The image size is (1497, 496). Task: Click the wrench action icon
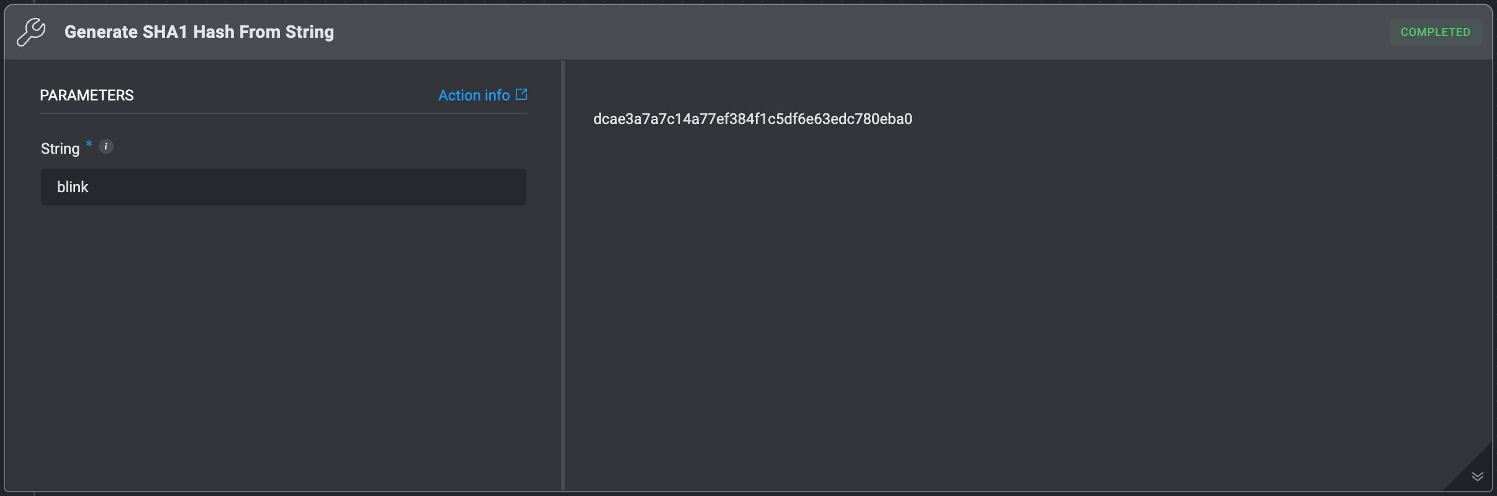[31, 32]
